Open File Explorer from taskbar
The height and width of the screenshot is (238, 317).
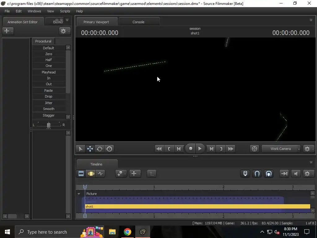[112, 232]
